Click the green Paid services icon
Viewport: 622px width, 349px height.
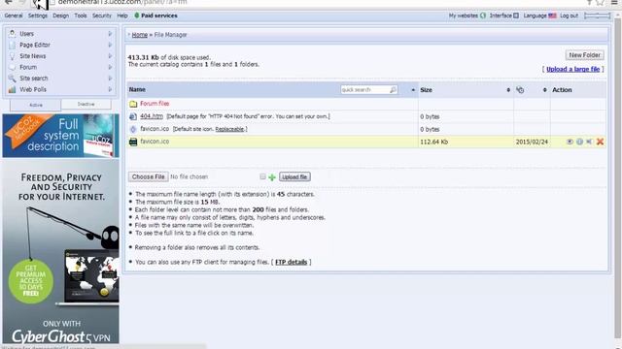pos(136,16)
